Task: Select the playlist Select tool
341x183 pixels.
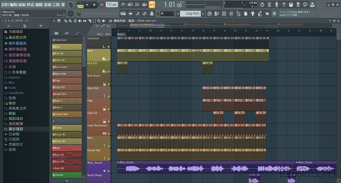Action: 94,21
